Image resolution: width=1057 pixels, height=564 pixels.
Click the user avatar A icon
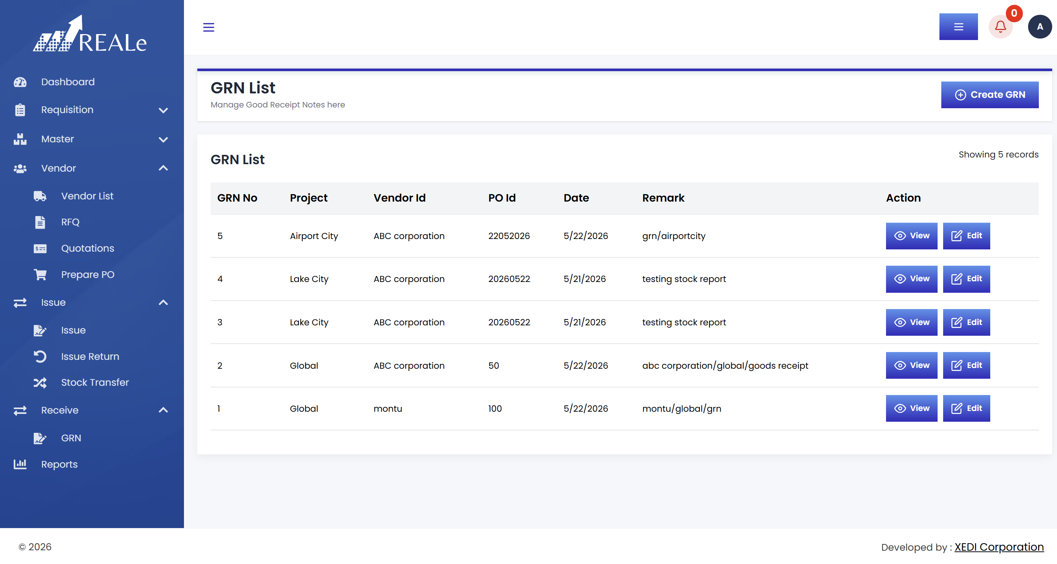coord(1039,27)
